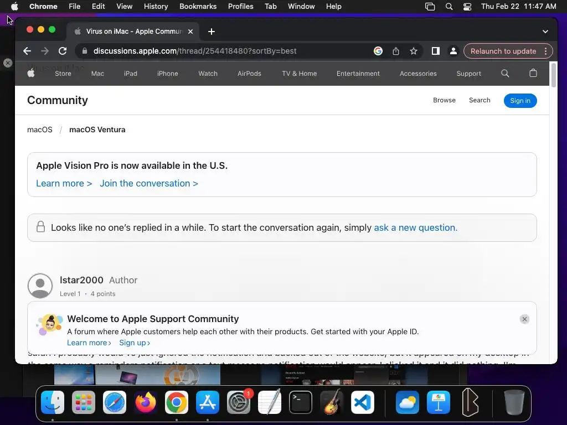Click the macOS Ventura breadcrumb
The width and height of the screenshot is (567, 425).
coord(97,129)
